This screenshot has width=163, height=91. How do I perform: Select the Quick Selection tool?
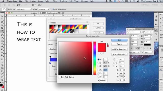pos(2,25)
